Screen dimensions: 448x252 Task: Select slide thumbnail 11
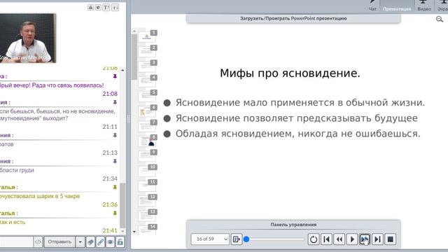pyautogui.click(x=148, y=185)
